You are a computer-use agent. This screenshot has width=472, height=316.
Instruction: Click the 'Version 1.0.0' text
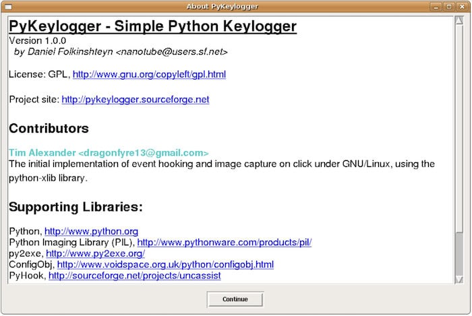pos(38,40)
